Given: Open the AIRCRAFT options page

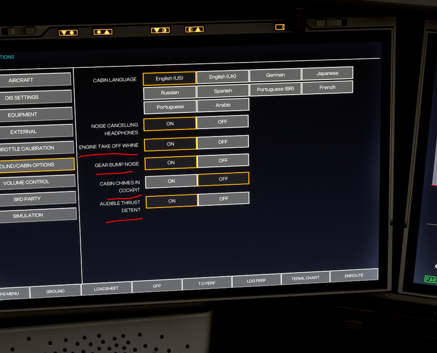Looking at the screenshot, I should [x=21, y=80].
